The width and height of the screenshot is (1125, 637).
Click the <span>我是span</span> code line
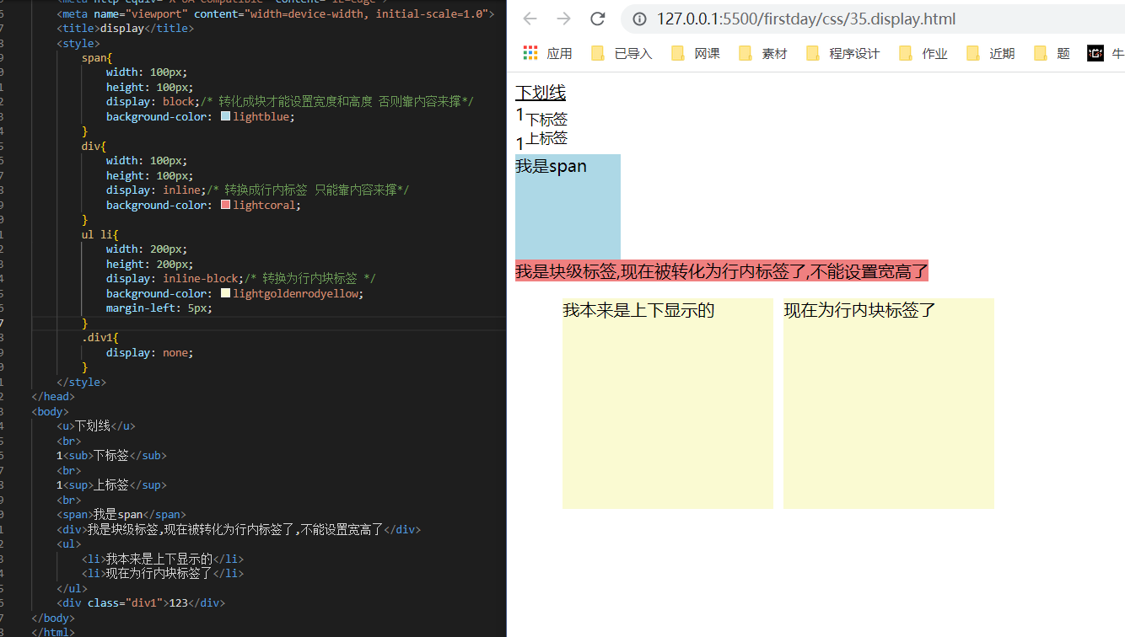point(121,514)
